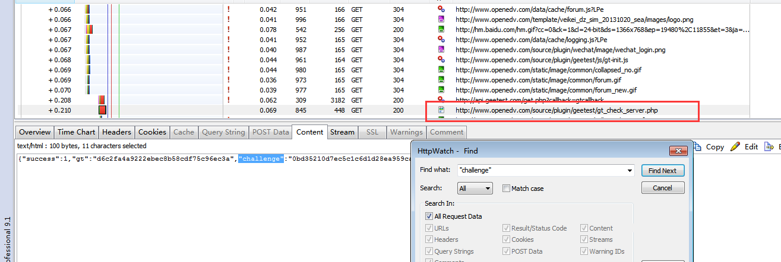
Task: Open the Search scope dropdown set to All
Action: 475,188
